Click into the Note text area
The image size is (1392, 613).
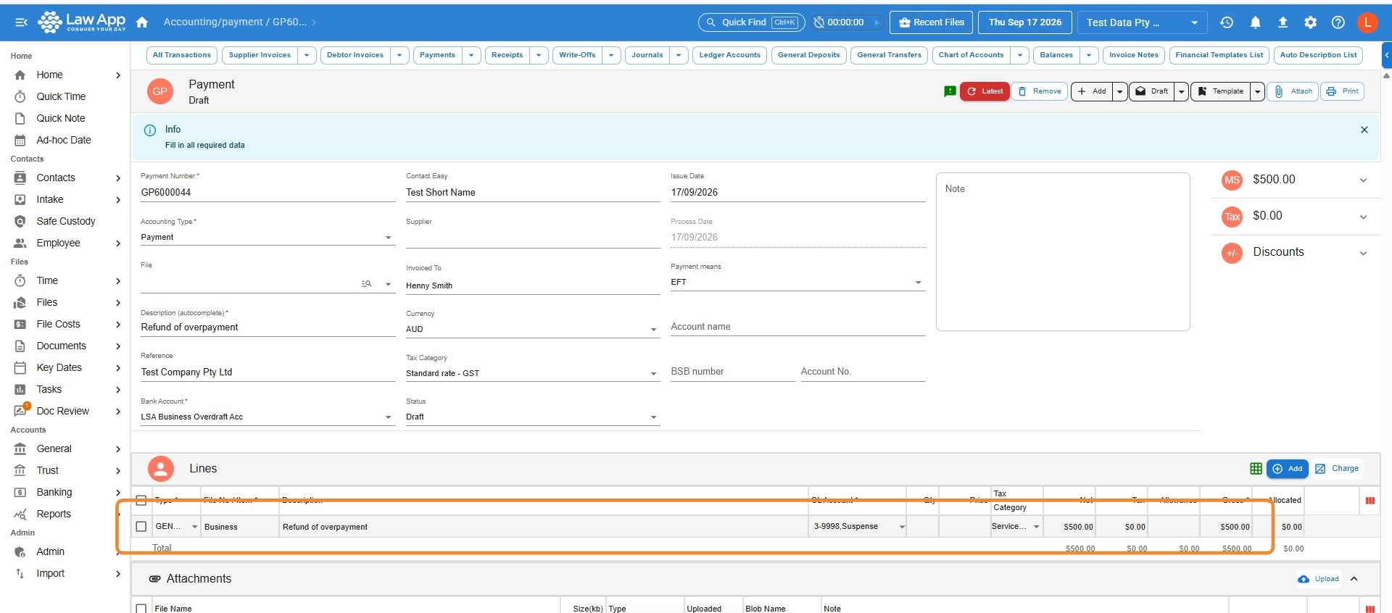click(1063, 251)
